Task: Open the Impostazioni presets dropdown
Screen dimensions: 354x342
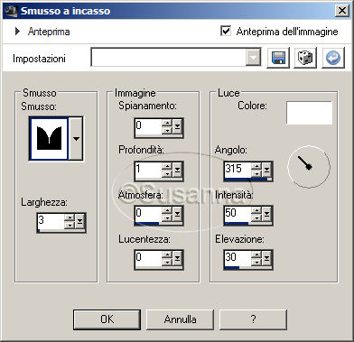Action: (253, 57)
